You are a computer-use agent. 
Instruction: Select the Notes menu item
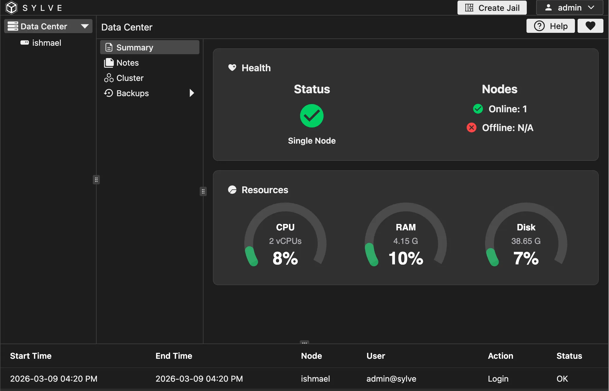[127, 62]
